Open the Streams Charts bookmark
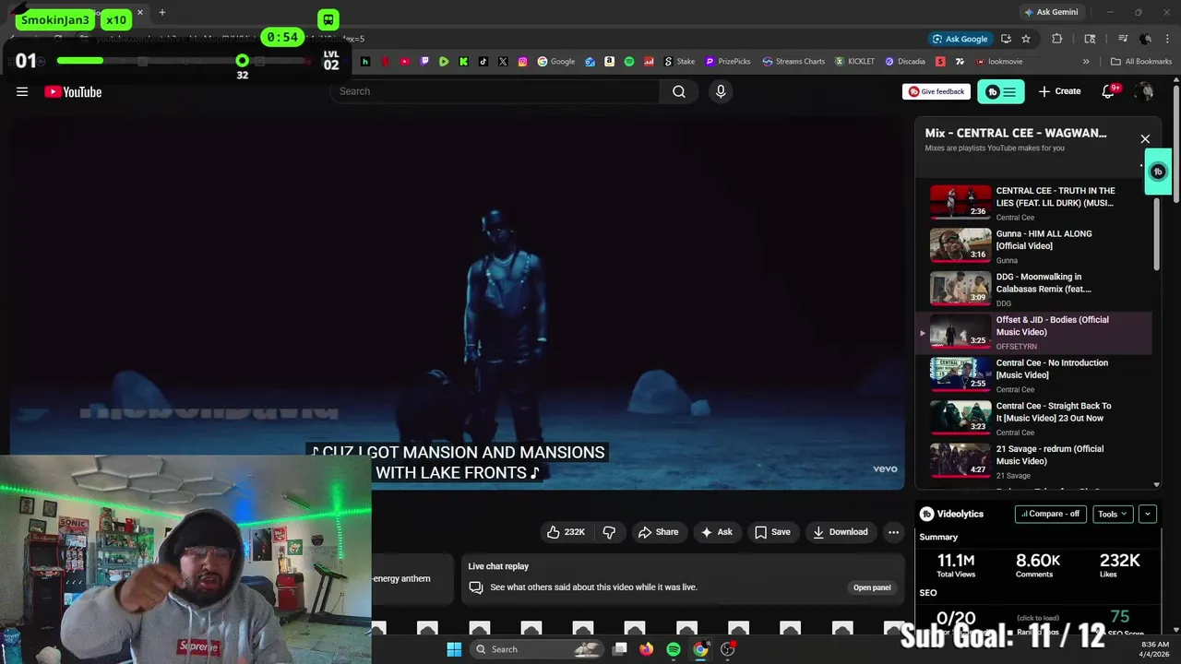 click(x=793, y=62)
